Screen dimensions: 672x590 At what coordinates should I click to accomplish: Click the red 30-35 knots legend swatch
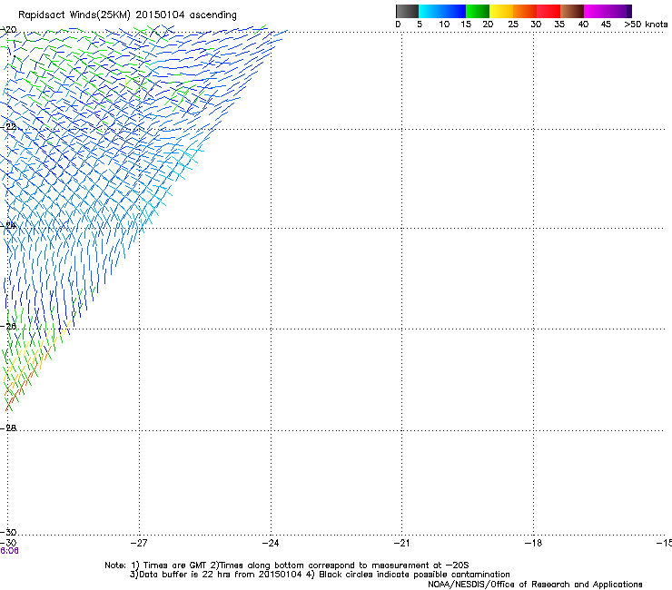[548, 11]
